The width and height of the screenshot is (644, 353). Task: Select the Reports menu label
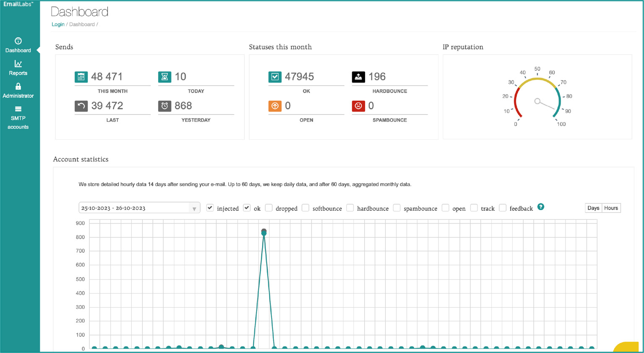pyautogui.click(x=18, y=73)
